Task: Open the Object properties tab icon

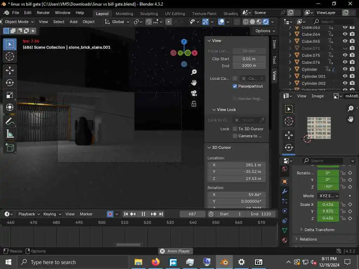Action: (x=285, y=181)
